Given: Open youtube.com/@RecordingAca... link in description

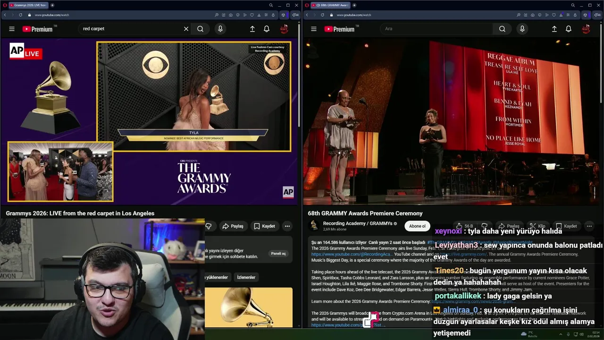Looking at the screenshot, I should coord(352,254).
